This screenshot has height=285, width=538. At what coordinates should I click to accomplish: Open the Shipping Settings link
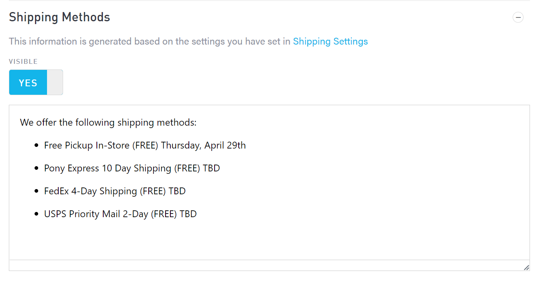coord(330,41)
